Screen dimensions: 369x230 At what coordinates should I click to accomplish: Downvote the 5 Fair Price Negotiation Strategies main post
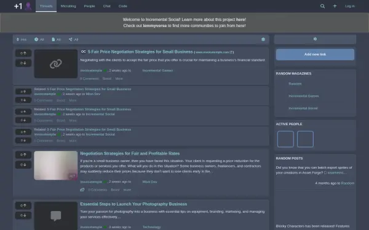23,63
